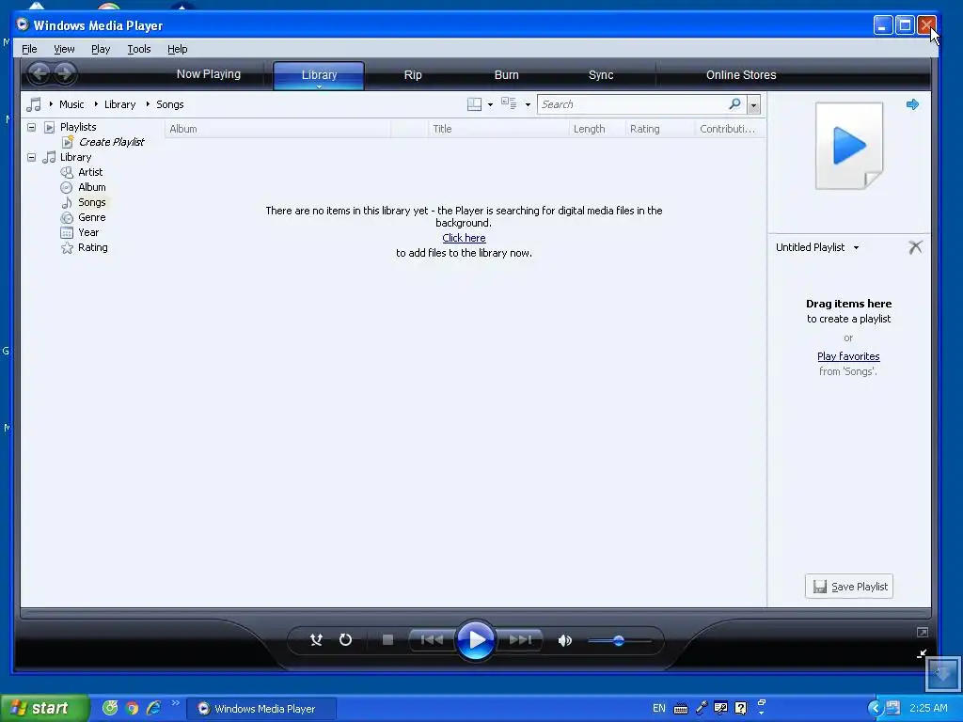The image size is (963, 722).
Task: Turn repeat on
Action: pos(346,639)
